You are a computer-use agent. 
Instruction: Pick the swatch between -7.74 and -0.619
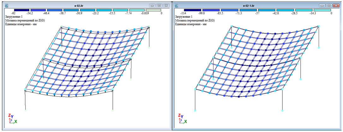(x=137, y=10)
